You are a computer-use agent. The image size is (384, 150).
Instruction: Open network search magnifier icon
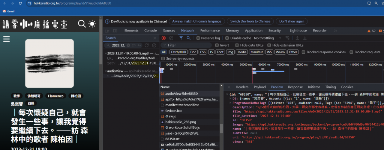coord(189,38)
